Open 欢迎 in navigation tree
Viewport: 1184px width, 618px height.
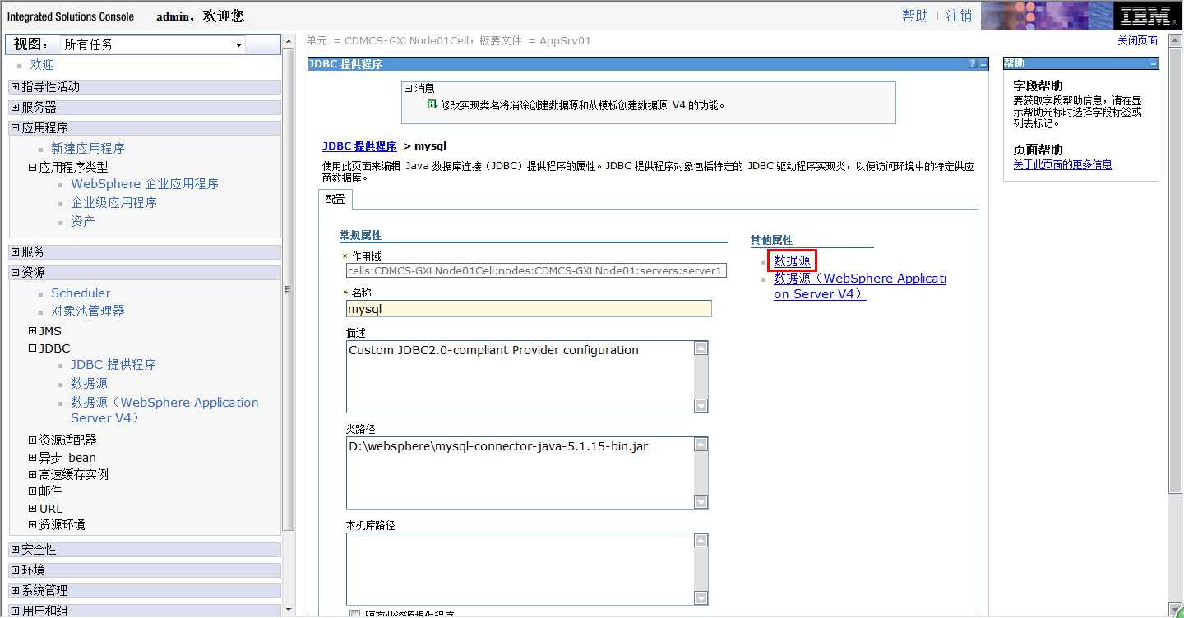tap(42, 64)
